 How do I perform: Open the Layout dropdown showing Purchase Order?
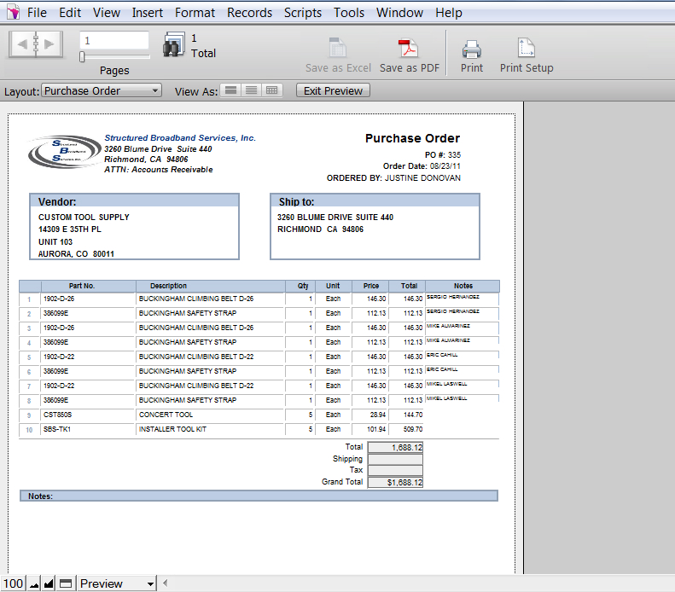point(102,90)
